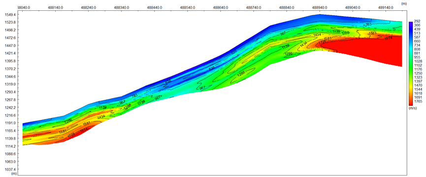Pick the 513 legend value
426x177 pixels.
tap(417, 33)
